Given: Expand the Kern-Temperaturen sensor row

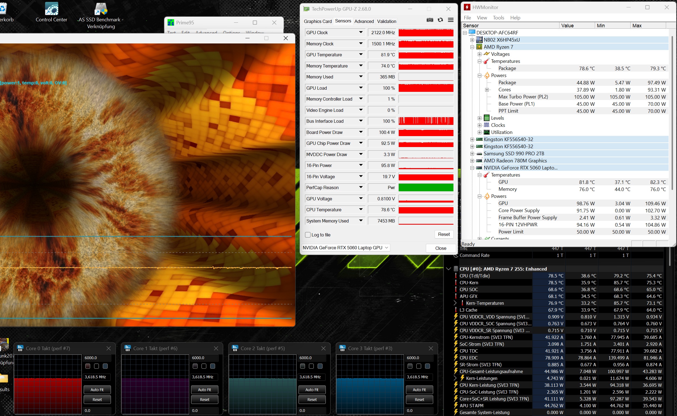Looking at the screenshot, I should (455, 303).
